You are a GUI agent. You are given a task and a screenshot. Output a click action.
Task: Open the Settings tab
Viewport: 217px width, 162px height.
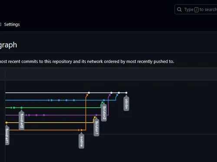12,25
